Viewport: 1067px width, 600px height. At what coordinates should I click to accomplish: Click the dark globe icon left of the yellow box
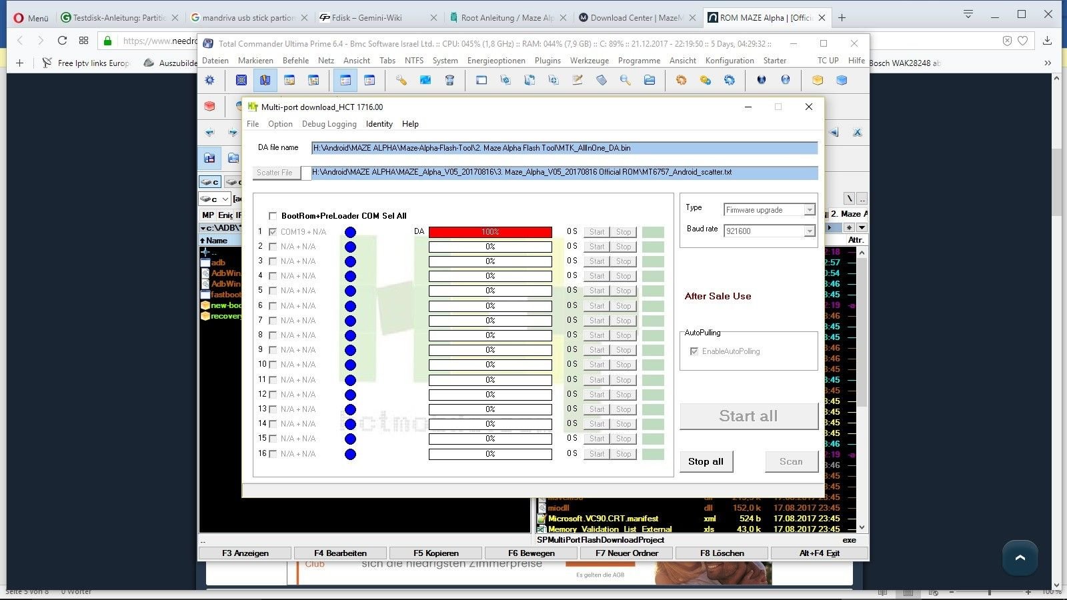(x=761, y=80)
